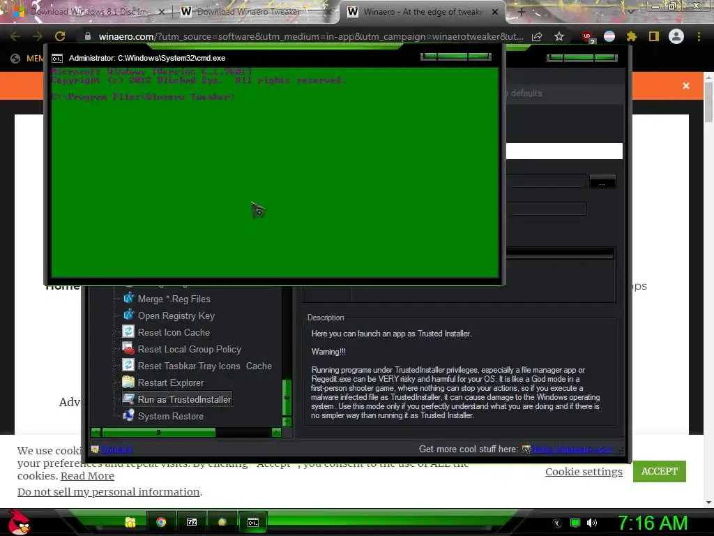
Task: Click the Chrome address bar URL
Action: (x=311, y=36)
